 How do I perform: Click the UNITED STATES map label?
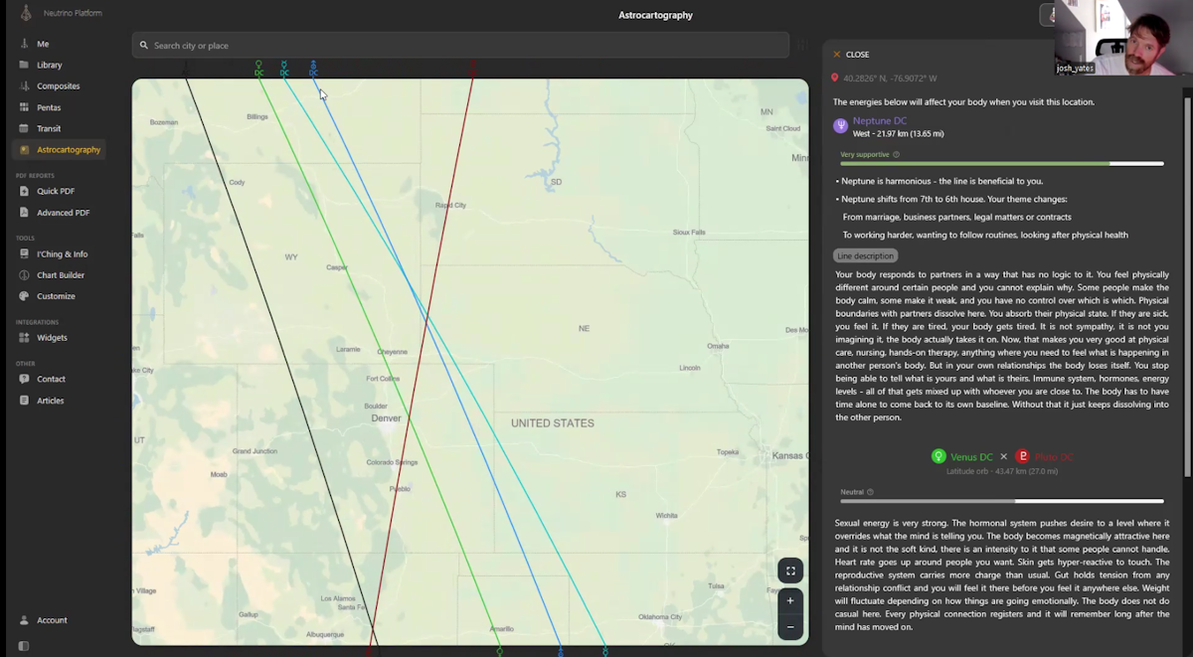click(x=553, y=423)
